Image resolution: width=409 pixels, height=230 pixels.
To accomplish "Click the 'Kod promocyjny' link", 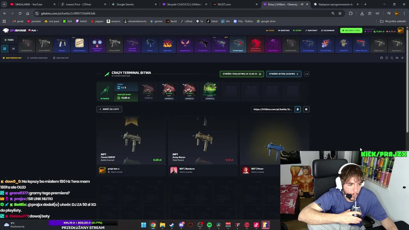I will pyautogui.click(x=12, y=58).
